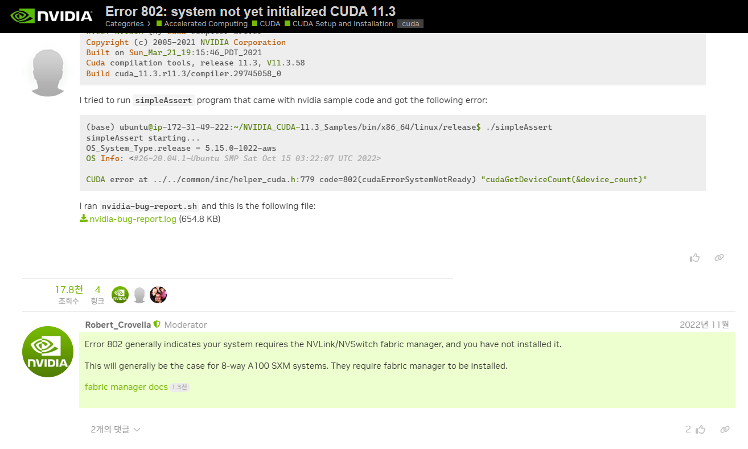Click the NVIDIA logo in the header

pos(52,16)
